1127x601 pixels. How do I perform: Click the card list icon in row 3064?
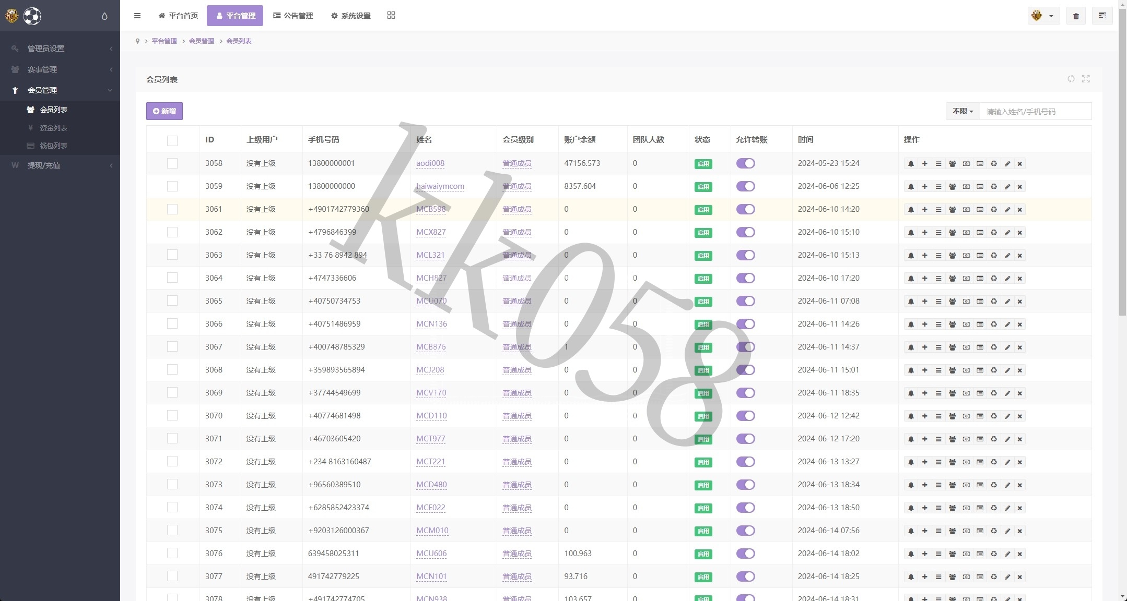click(x=980, y=279)
